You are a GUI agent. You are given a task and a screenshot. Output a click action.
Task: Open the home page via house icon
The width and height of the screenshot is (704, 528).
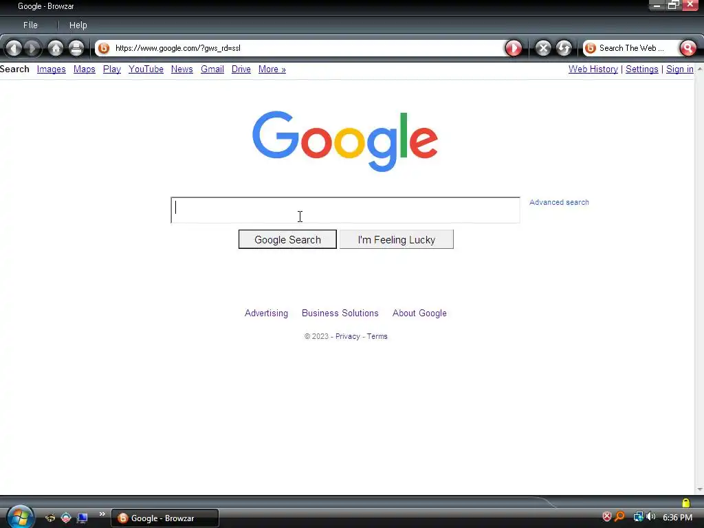click(56, 48)
